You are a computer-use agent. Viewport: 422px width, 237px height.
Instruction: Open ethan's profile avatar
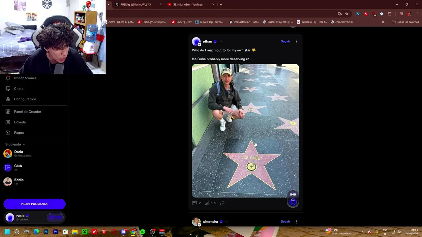(196, 41)
